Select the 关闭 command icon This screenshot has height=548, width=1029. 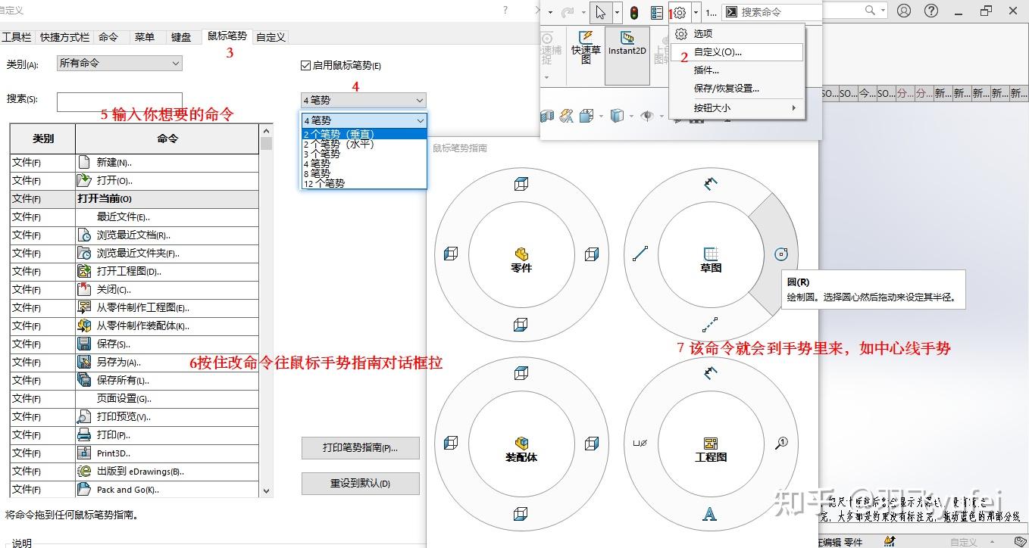point(84,289)
